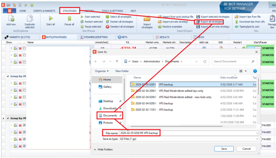Click the Search Documents field

[x=232, y=61]
